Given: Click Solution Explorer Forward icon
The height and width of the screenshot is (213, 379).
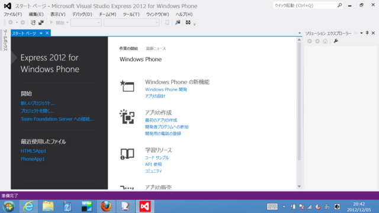Looking at the screenshot, I should 317,41.
